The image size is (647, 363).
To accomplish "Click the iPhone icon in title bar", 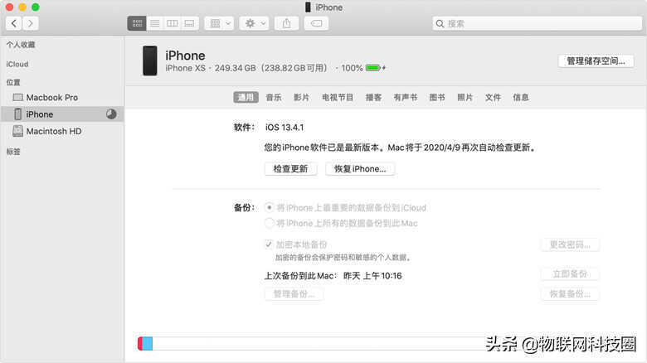I will tap(308, 7).
